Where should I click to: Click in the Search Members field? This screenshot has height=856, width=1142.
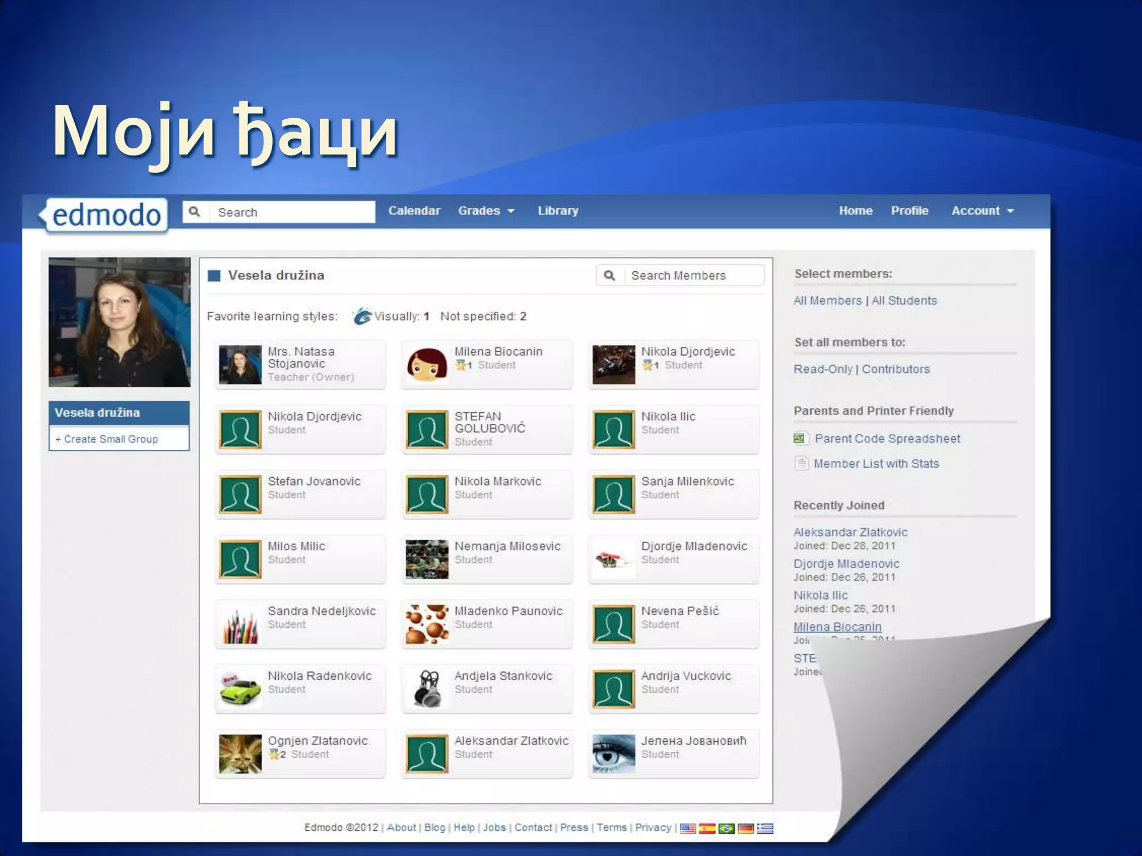pos(691,275)
